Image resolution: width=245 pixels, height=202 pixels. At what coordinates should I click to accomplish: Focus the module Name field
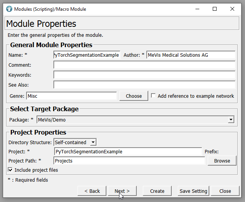tap(87, 55)
